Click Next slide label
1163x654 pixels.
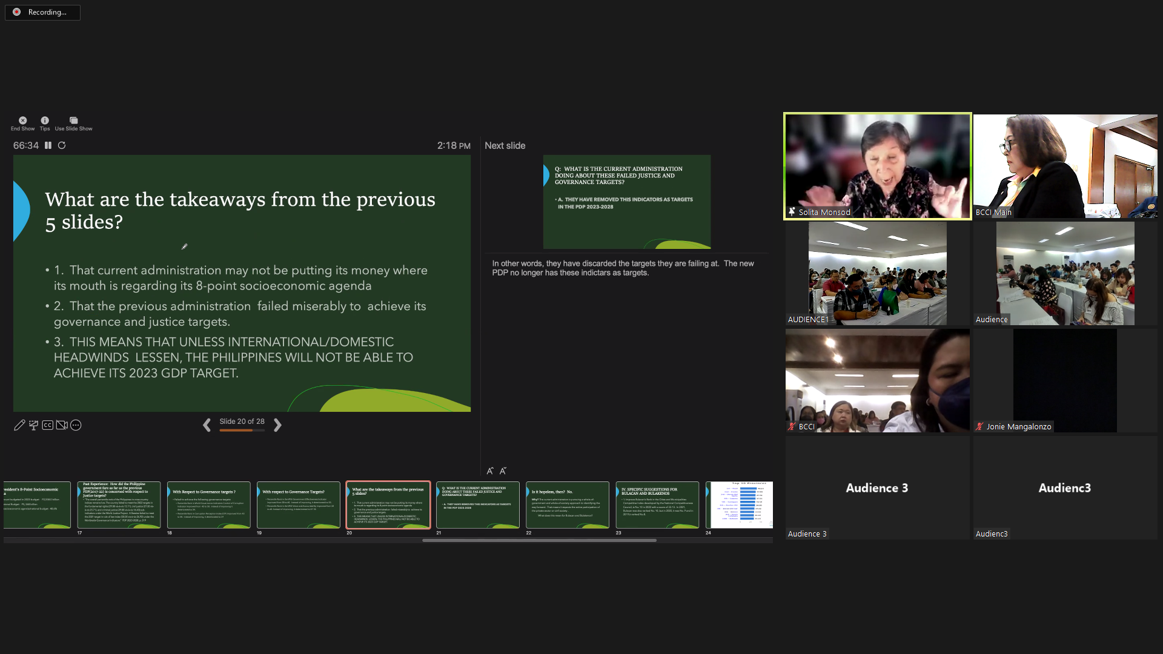[x=505, y=145]
